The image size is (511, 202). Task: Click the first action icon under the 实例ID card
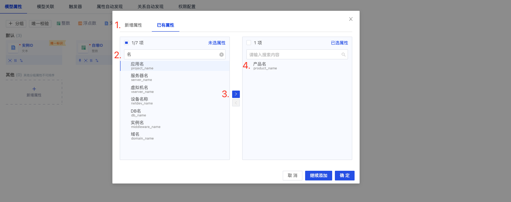[10, 61]
